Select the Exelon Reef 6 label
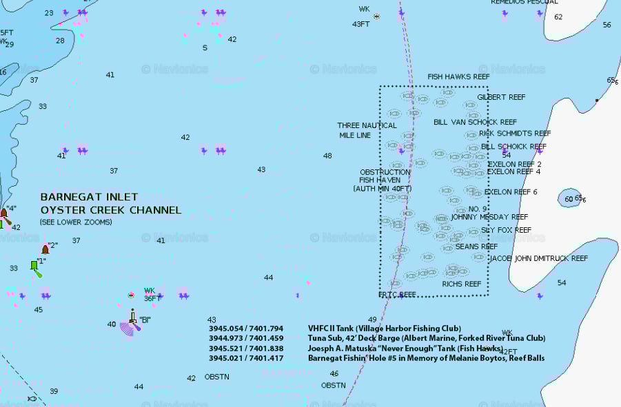The height and width of the screenshot is (407, 621). (511, 192)
